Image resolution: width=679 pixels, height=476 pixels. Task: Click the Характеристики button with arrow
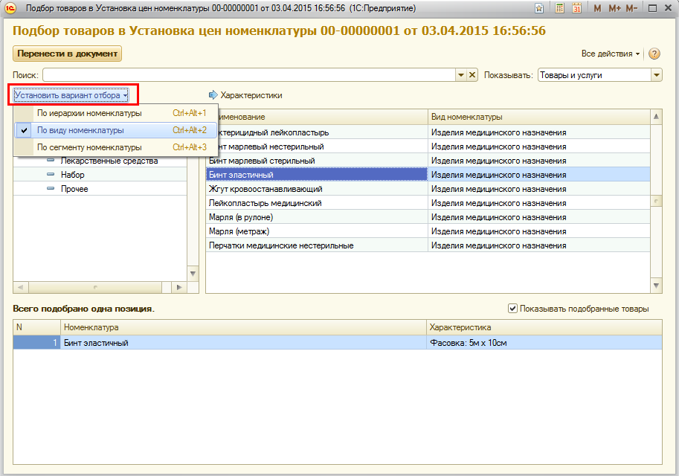pos(245,95)
